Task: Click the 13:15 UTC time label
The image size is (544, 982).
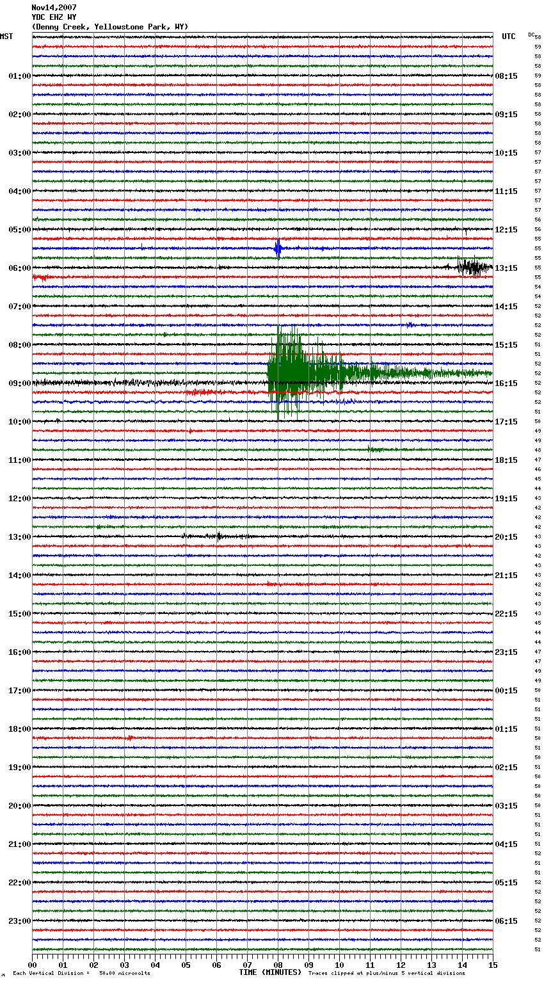Action: point(506,268)
